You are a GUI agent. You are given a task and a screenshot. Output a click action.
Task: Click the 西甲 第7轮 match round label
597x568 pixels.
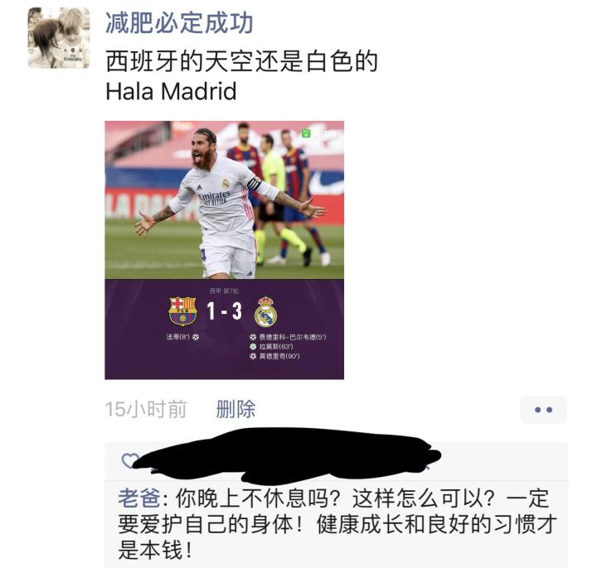coord(224,291)
